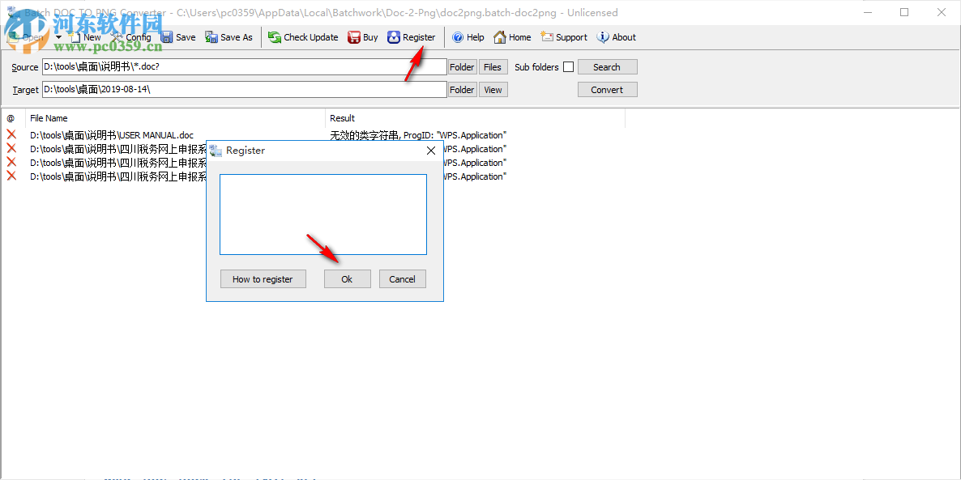Search for source documents
The height and width of the screenshot is (480, 961).
click(607, 66)
